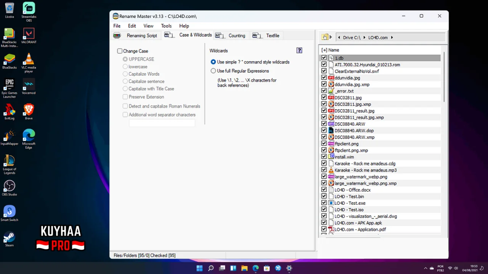Uncheck the LO4D - Office.docx checkbox
The image size is (488, 274).
324,190
